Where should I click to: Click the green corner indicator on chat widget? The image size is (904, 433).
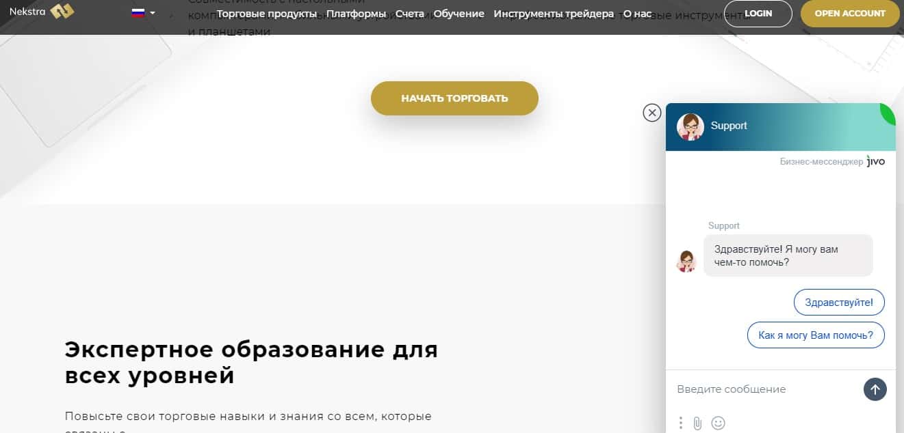(889, 113)
